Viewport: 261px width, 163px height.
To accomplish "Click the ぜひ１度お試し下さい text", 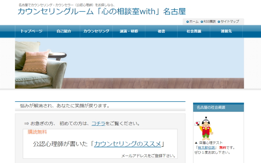I will tap(212, 152).
